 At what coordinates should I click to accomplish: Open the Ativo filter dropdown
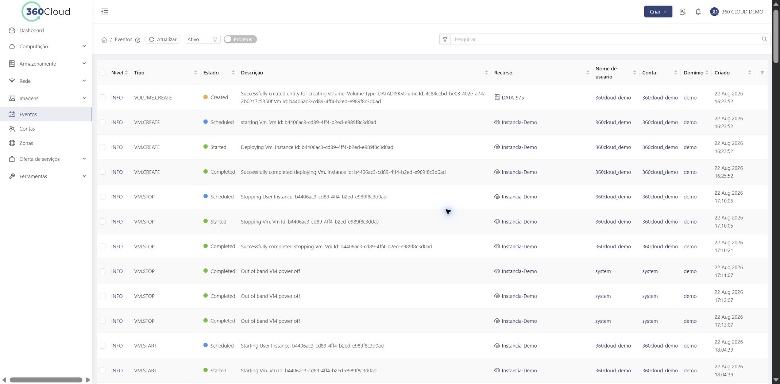click(x=202, y=39)
